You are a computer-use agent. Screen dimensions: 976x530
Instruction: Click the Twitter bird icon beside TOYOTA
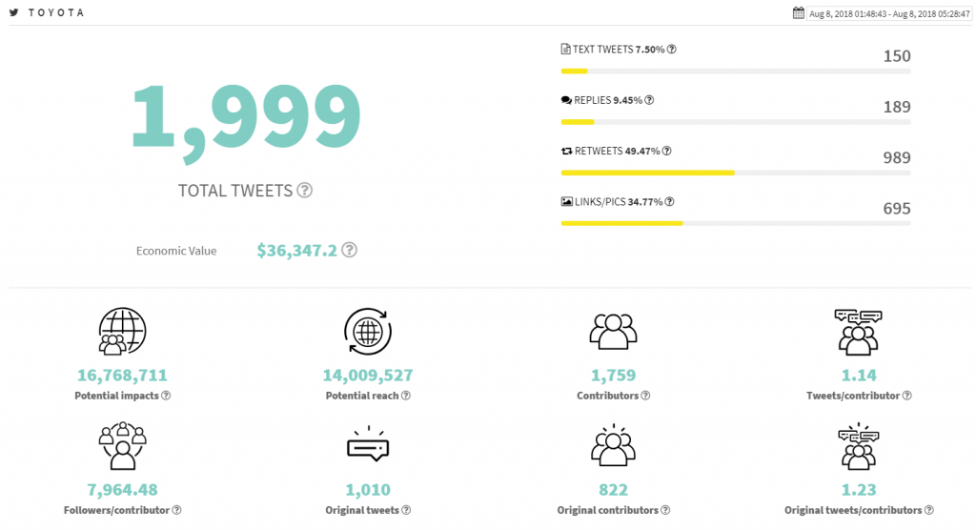(x=13, y=12)
